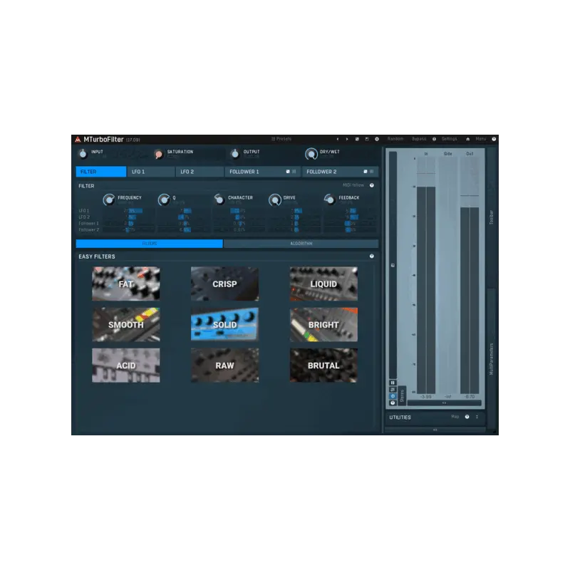Click the Output knob

click(235, 154)
